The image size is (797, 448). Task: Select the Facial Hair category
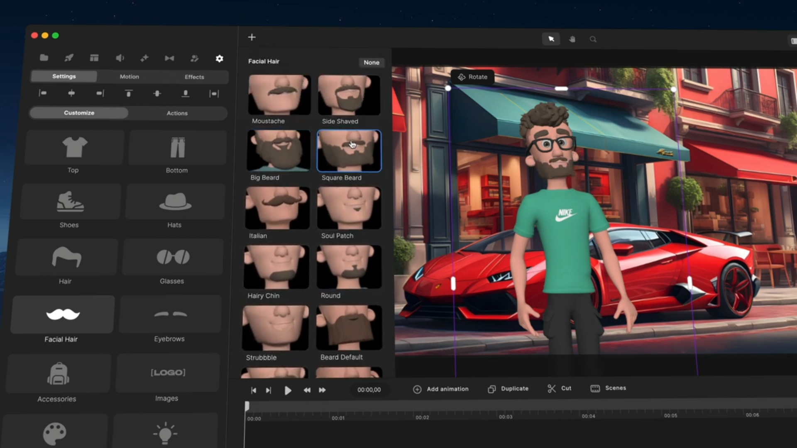click(63, 314)
